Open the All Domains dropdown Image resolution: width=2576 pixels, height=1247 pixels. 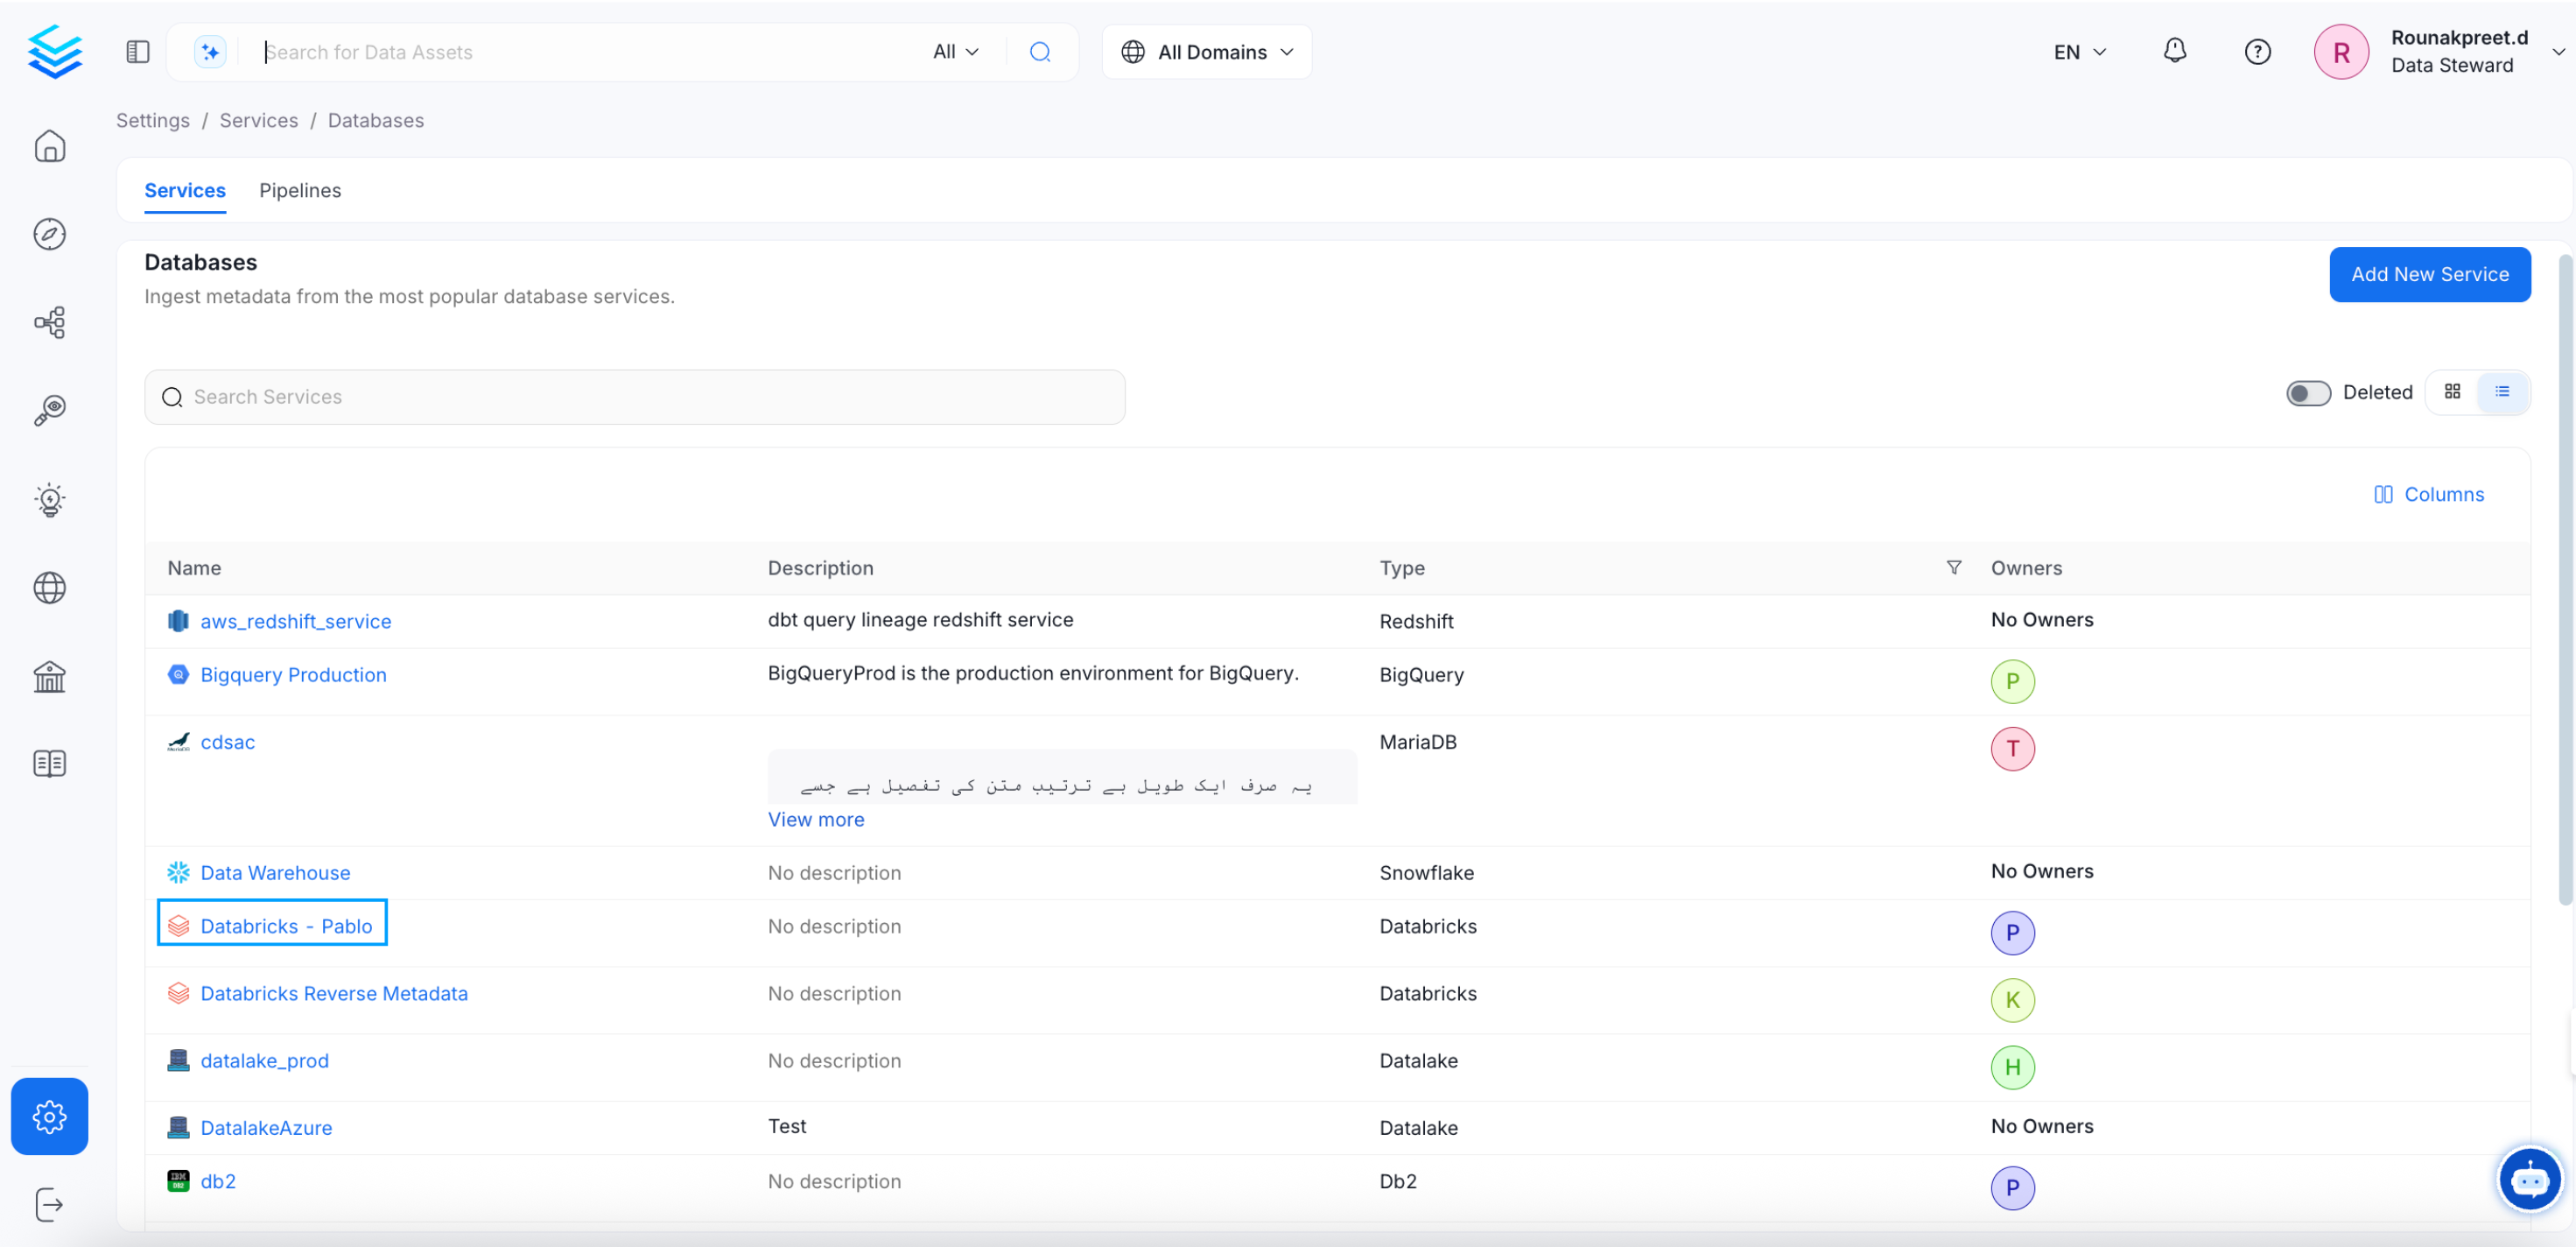coord(1205,51)
